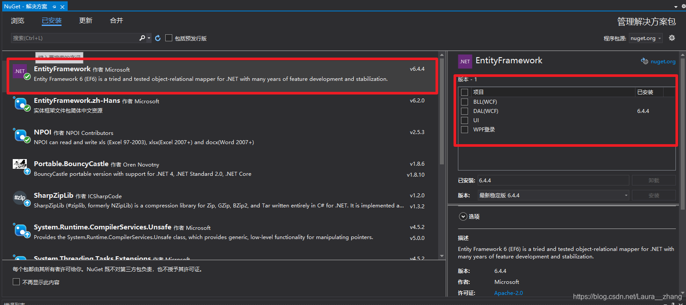The image size is (686, 305).
Task: Open the package source nuget.org dropdown
Action: [646, 38]
